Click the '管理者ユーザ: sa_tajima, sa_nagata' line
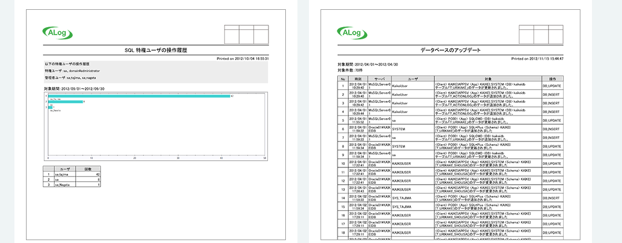622x243 pixels. (x=70, y=78)
